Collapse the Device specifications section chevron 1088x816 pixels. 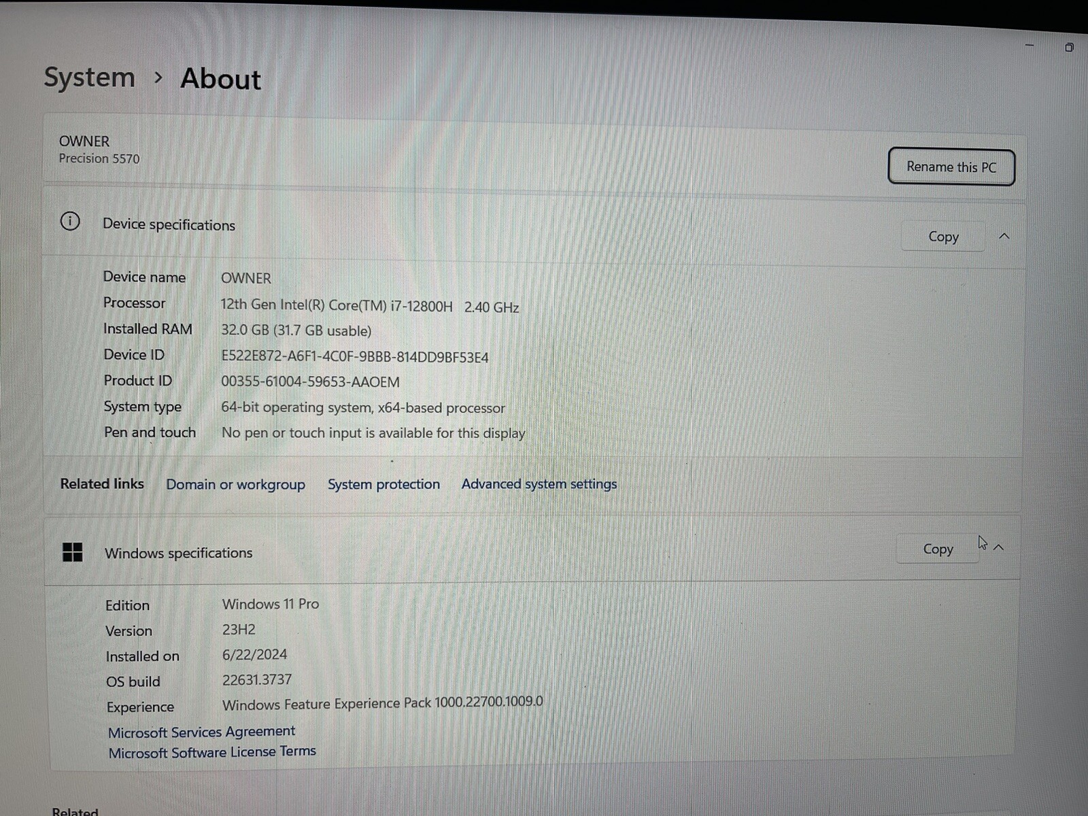pos(1004,236)
